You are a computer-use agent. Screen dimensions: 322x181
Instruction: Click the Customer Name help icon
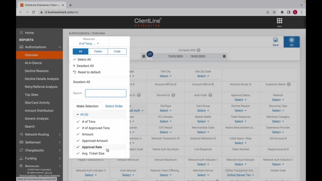tap(289, 84)
